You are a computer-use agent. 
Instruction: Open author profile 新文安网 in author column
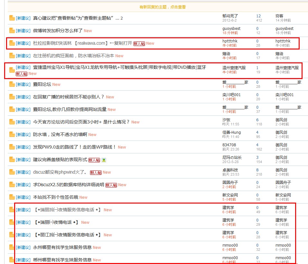[230, 195]
